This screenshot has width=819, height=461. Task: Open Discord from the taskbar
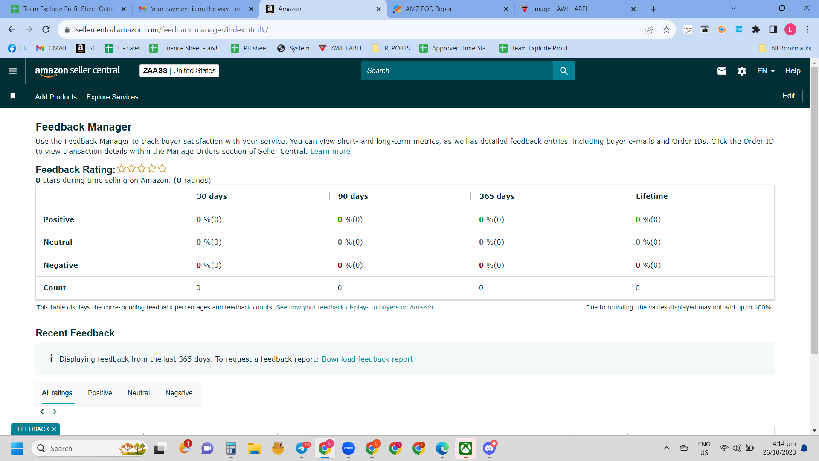click(489, 449)
